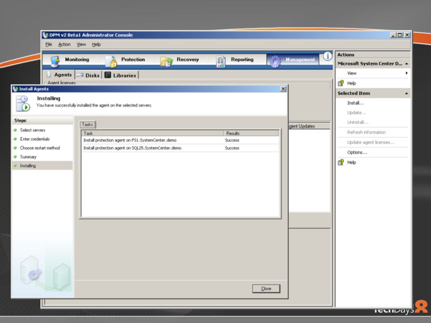Open Options... in the Actions pane
The width and height of the screenshot is (431, 323).
pyautogui.click(x=357, y=153)
